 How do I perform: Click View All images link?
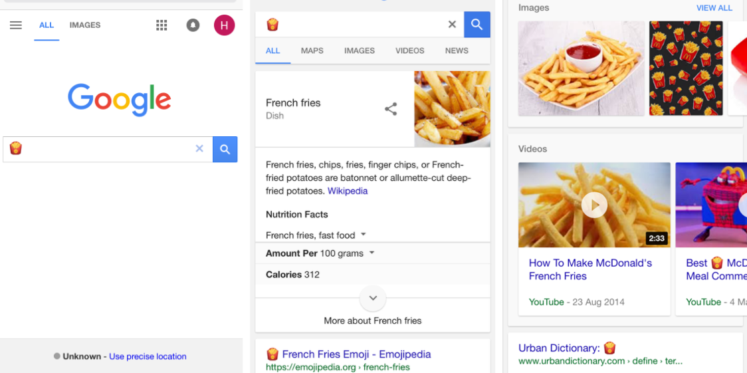point(714,8)
